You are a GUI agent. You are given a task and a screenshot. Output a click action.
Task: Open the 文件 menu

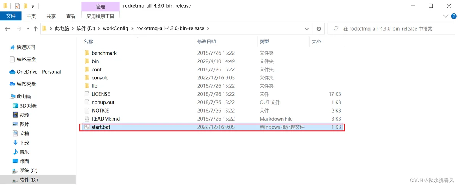(11, 16)
